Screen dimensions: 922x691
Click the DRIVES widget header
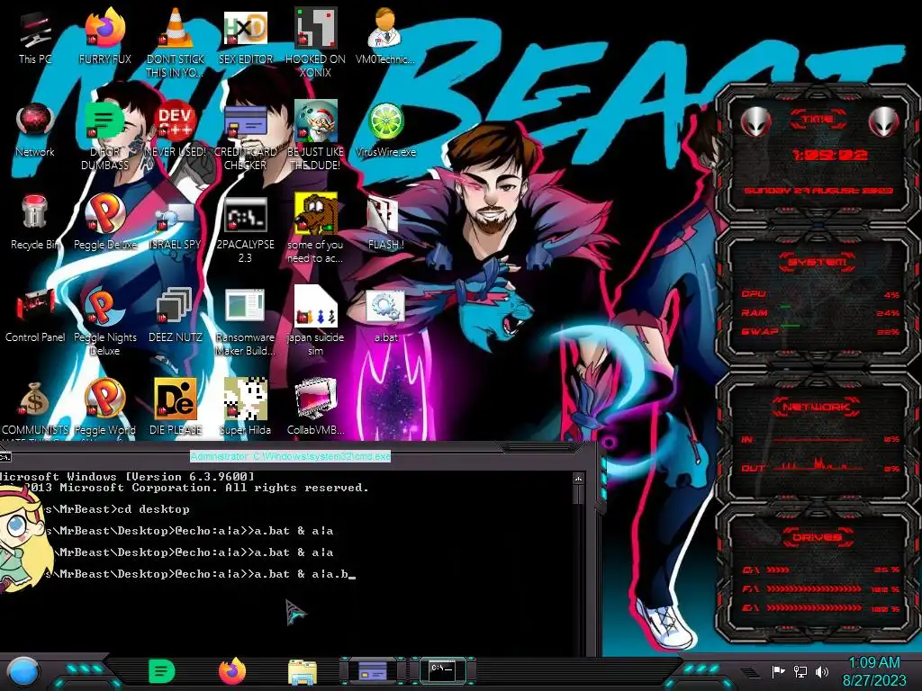click(x=818, y=537)
